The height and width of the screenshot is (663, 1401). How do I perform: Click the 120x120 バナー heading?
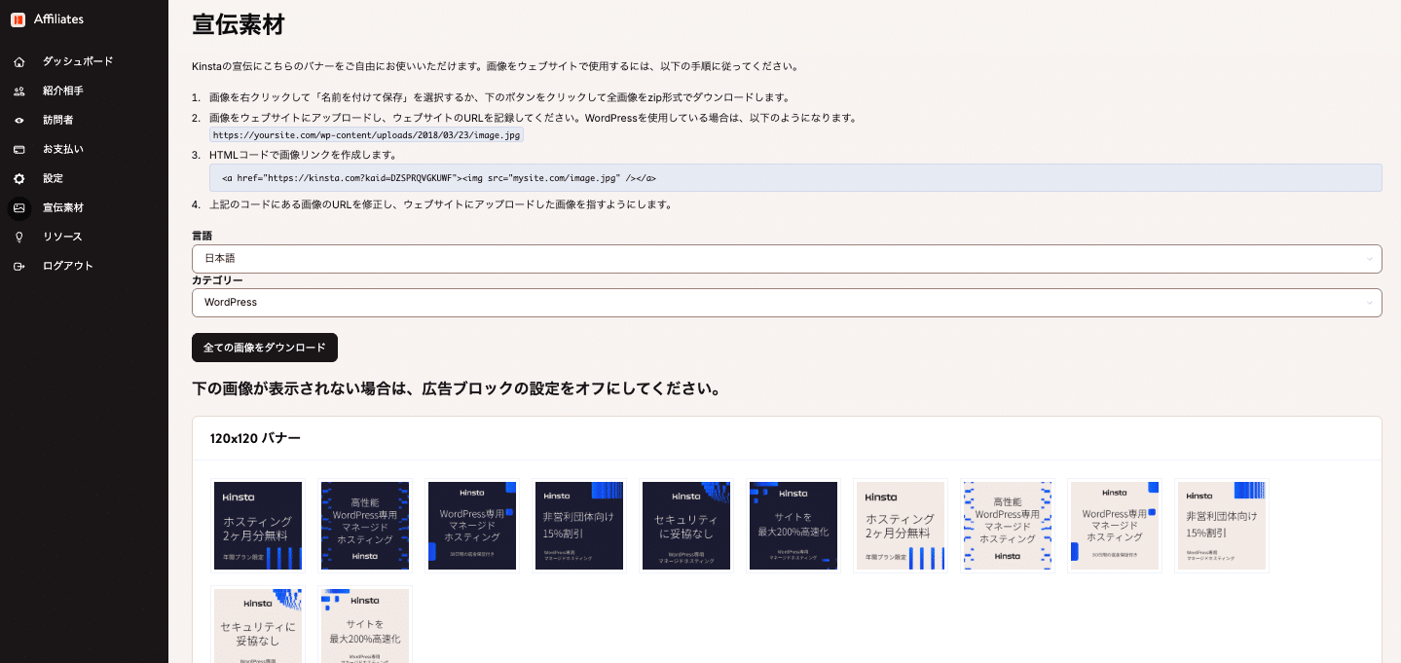(255, 438)
